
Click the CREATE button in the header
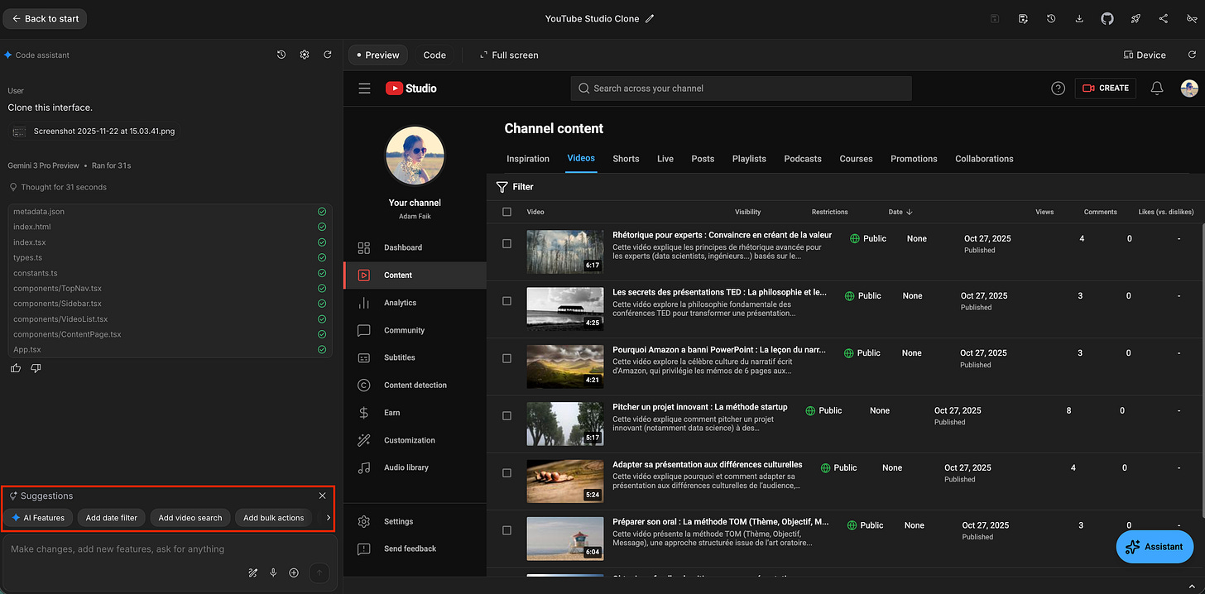pyautogui.click(x=1105, y=89)
